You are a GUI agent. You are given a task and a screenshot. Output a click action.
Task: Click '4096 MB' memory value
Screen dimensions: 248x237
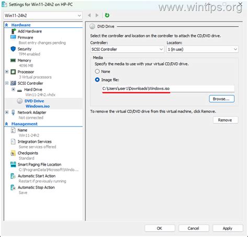tap(26, 65)
